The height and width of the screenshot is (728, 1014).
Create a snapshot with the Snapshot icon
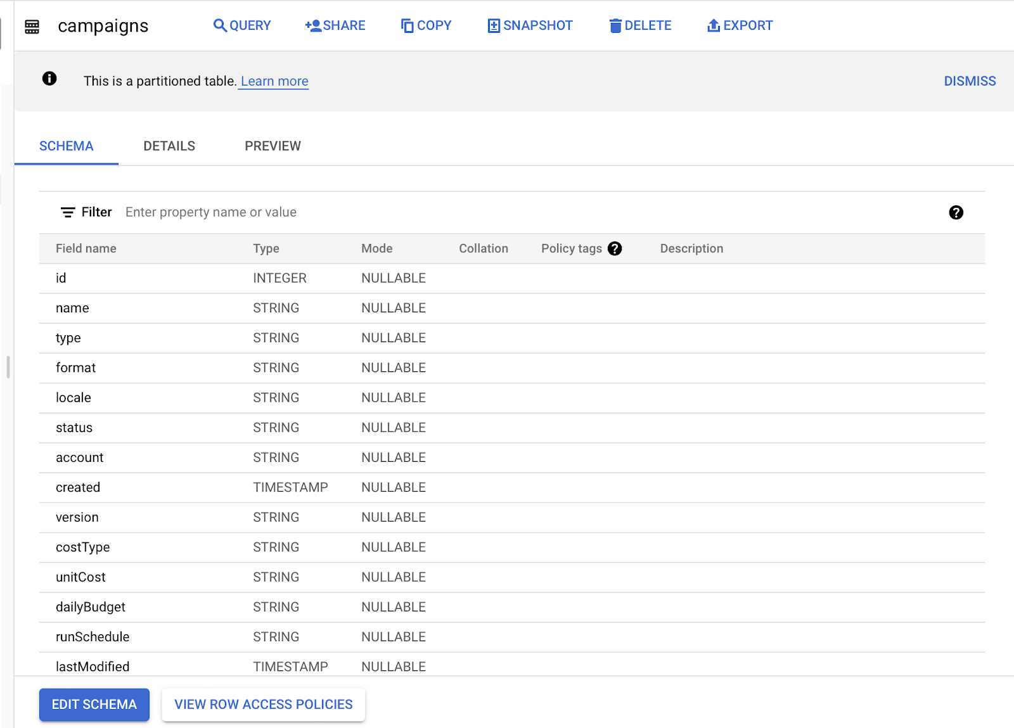click(x=493, y=25)
